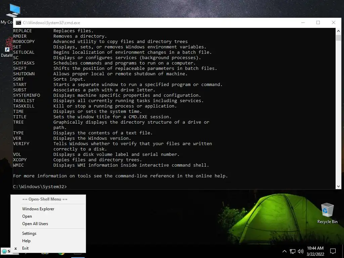Click the SHIFT command name
The image size is (344, 258).
(x=20, y=69)
